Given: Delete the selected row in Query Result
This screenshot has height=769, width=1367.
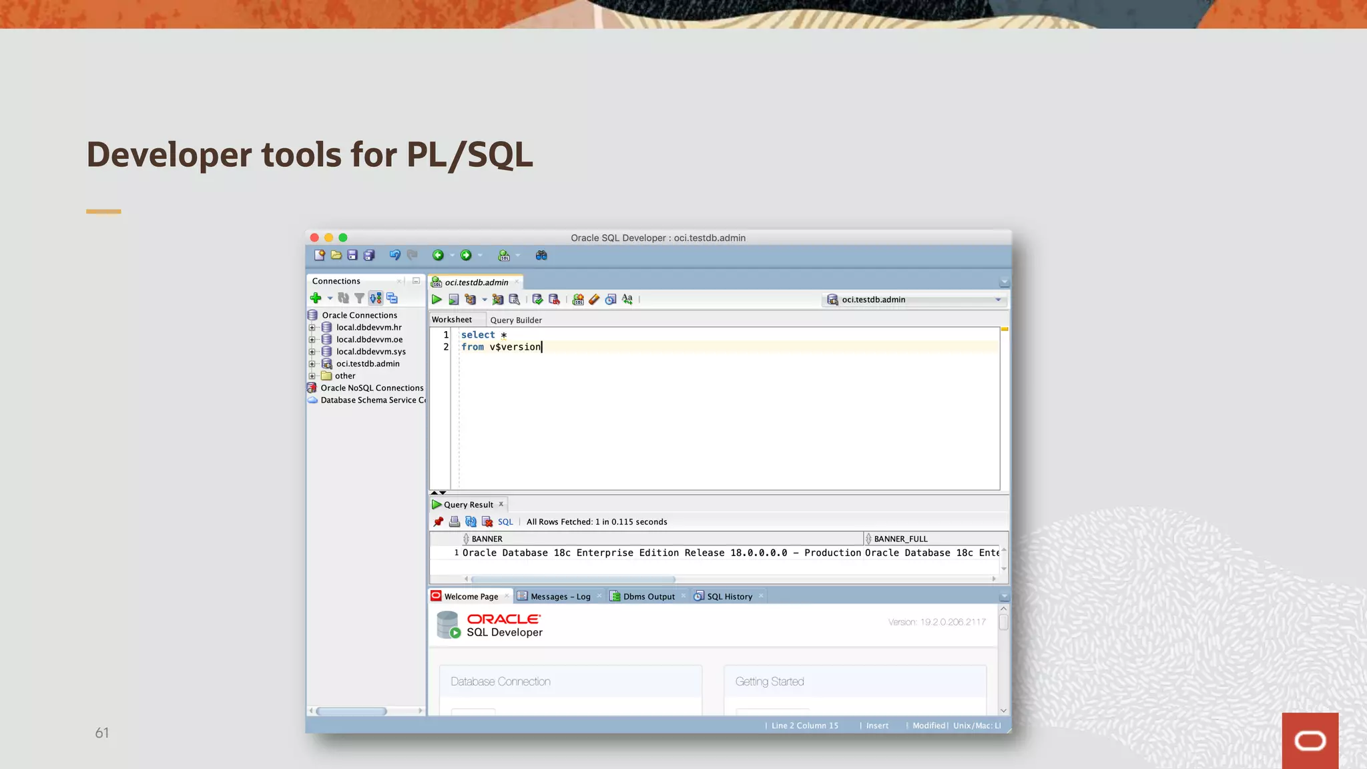Looking at the screenshot, I should [x=487, y=521].
